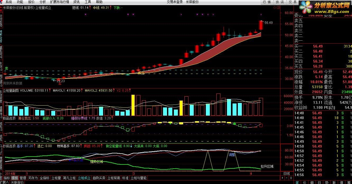Select the 简凡立桩 template
This screenshot has height=184, width=352.
click(x=70, y=178)
